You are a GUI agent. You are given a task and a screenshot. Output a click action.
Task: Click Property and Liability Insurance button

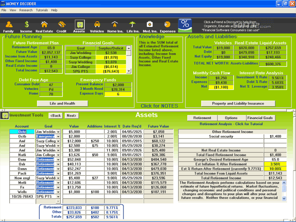[238, 104]
